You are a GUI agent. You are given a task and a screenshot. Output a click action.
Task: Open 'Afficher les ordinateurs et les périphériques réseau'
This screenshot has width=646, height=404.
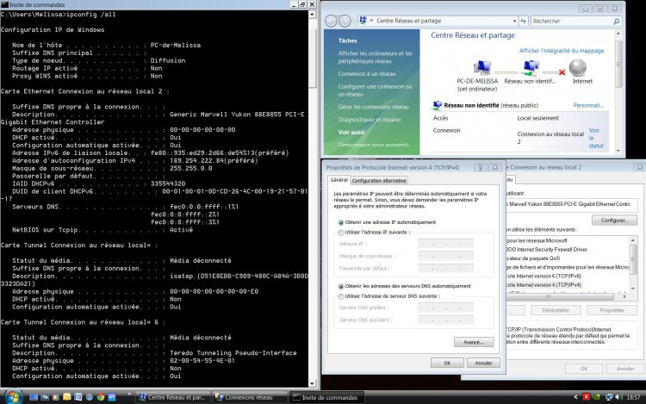click(x=375, y=57)
